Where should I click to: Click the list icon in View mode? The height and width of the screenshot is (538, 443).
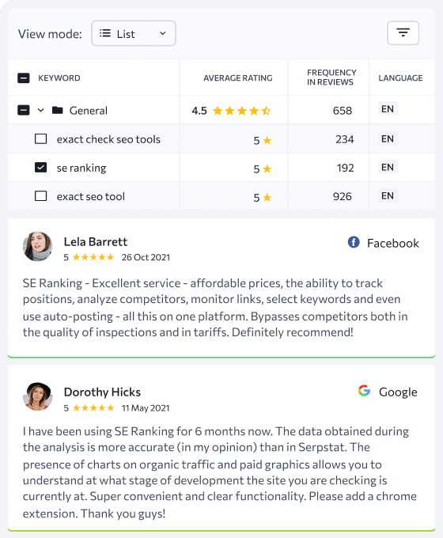pyautogui.click(x=105, y=33)
